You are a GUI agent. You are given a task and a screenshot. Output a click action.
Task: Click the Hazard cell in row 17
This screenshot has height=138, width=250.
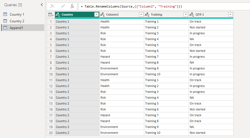point(122,115)
